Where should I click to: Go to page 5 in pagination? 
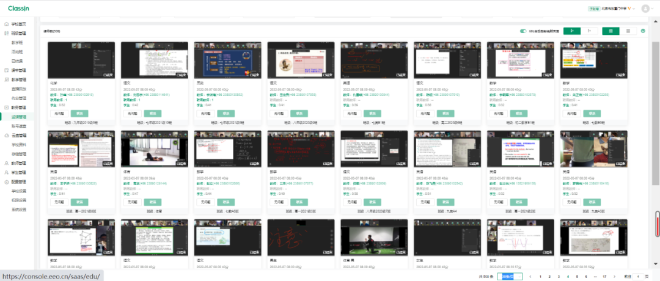click(x=576, y=277)
